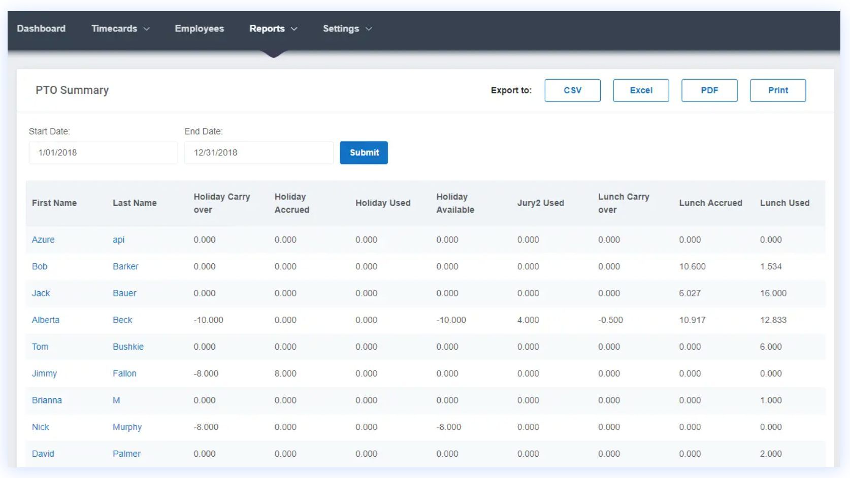This screenshot has height=478, width=850.
Task: Select employee Nick from the table
Action: coord(41,427)
